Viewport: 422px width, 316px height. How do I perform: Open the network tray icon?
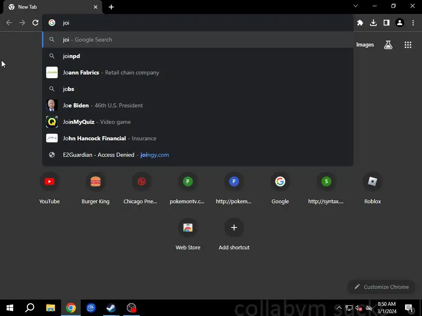[349, 308]
